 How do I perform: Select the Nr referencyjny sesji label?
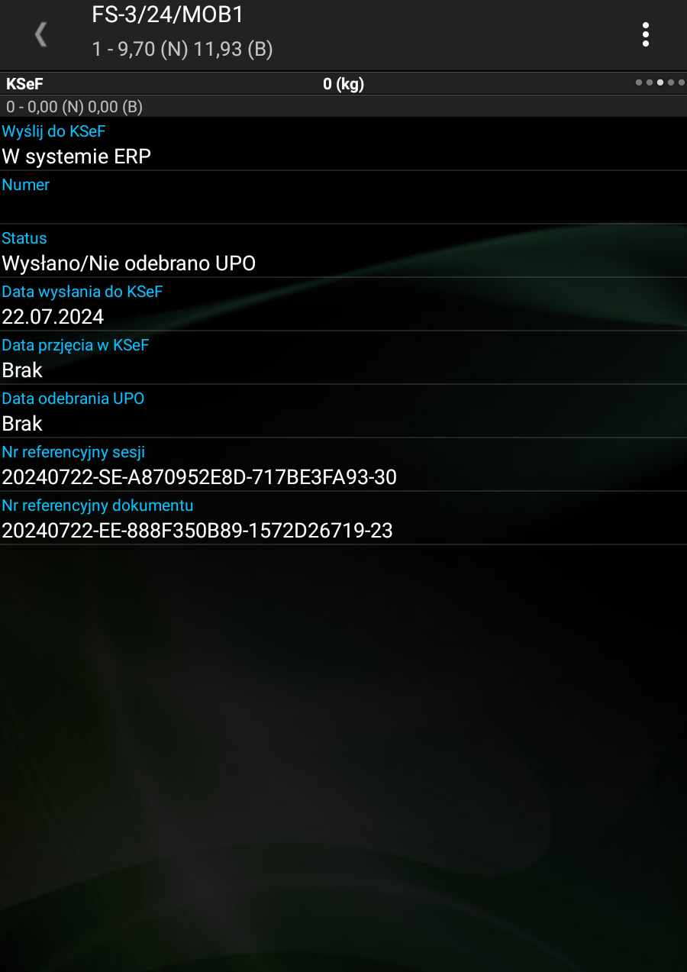click(x=73, y=451)
